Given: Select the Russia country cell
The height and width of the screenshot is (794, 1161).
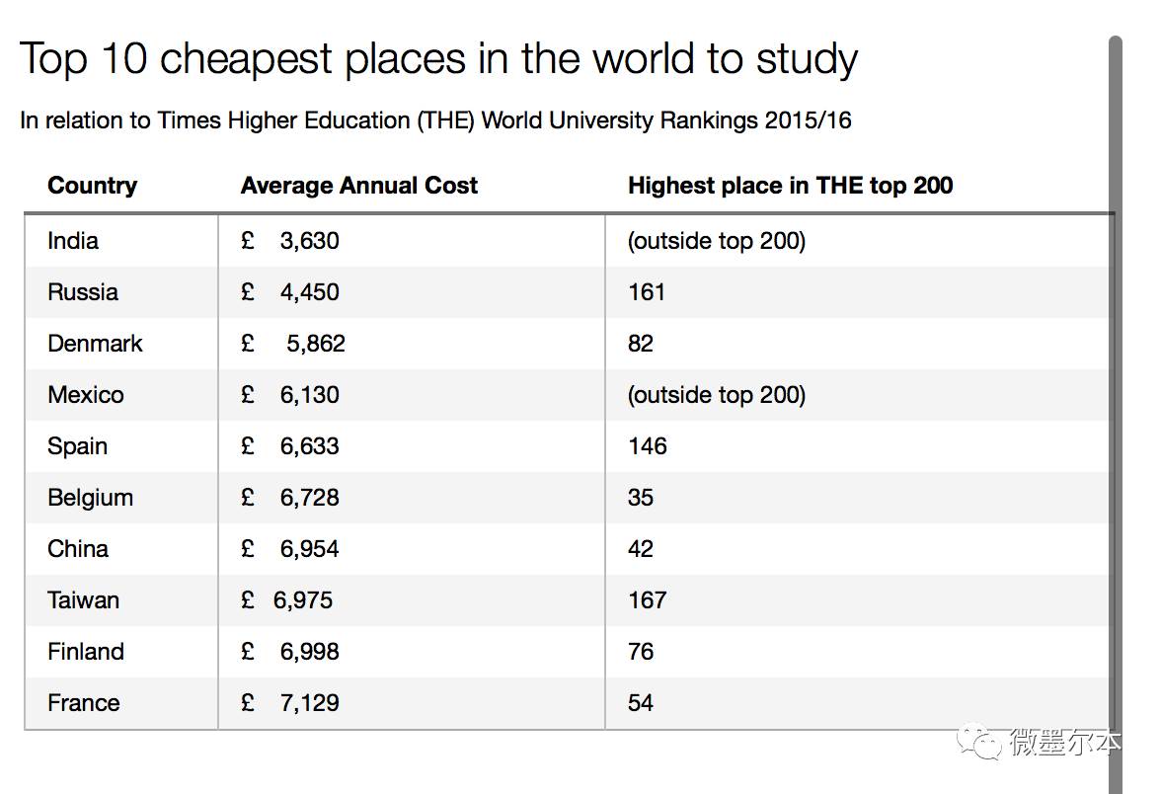Looking at the screenshot, I should 83,292.
